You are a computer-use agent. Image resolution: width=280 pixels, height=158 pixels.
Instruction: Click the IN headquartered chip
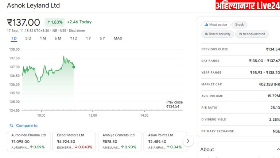(252, 34)
